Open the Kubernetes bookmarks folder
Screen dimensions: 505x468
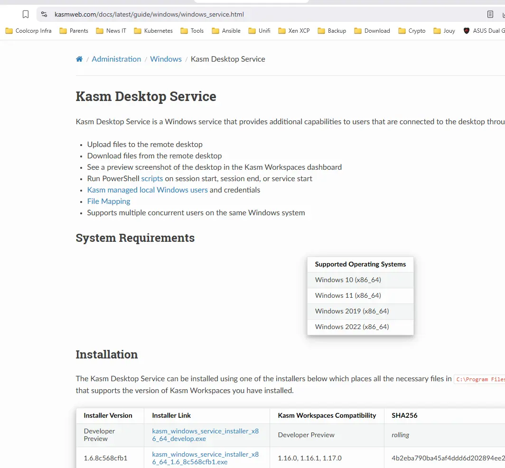tap(153, 31)
